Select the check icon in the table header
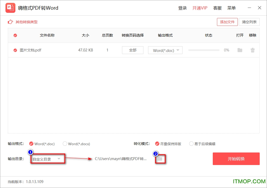Image resolution: width=267 pixels, height=188 pixels. coord(15,35)
